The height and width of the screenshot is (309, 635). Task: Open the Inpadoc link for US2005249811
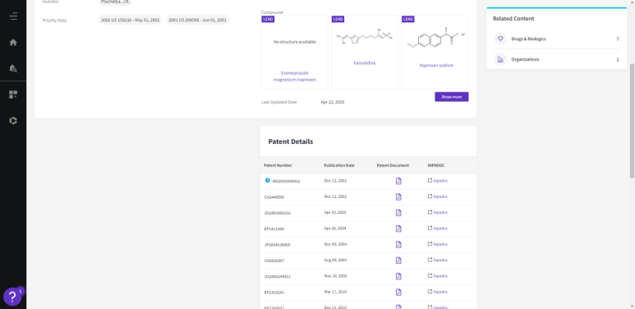[438, 276]
